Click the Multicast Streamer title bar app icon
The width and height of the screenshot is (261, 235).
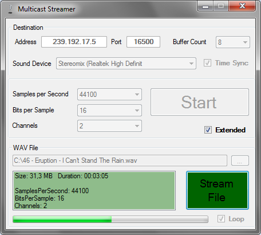pos(10,9)
